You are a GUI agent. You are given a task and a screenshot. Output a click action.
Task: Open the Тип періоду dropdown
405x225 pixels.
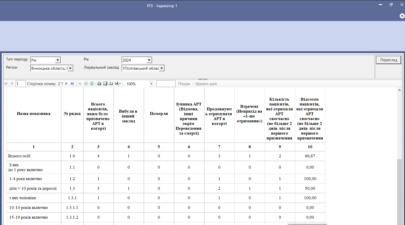pyautogui.click(x=58, y=60)
